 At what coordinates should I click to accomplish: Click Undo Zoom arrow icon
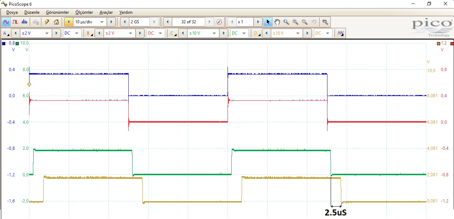point(314,22)
